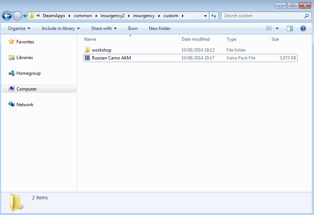Click the 10/06/2014 20:17 date cell

click(x=198, y=58)
